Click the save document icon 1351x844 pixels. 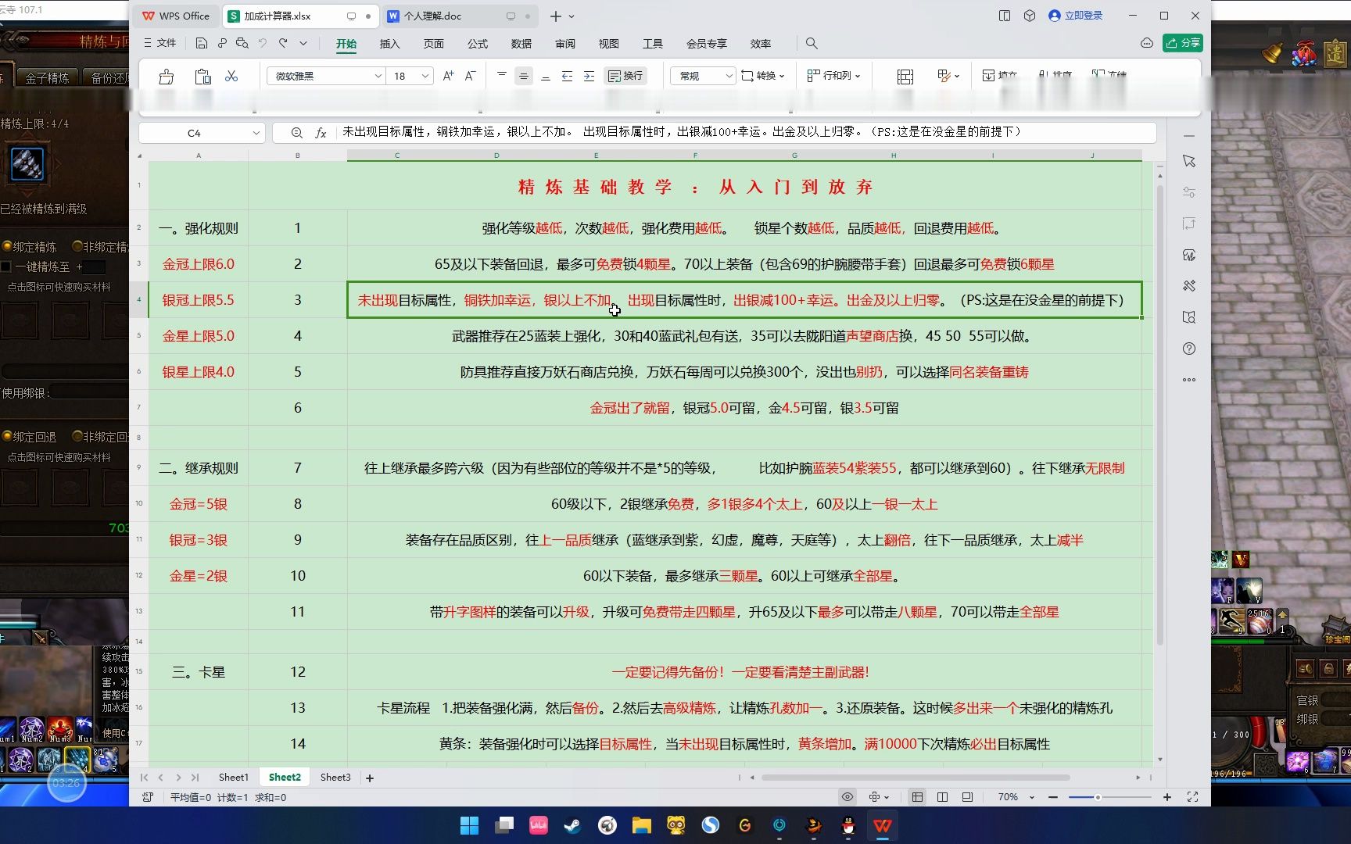click(x=201, y=44)
